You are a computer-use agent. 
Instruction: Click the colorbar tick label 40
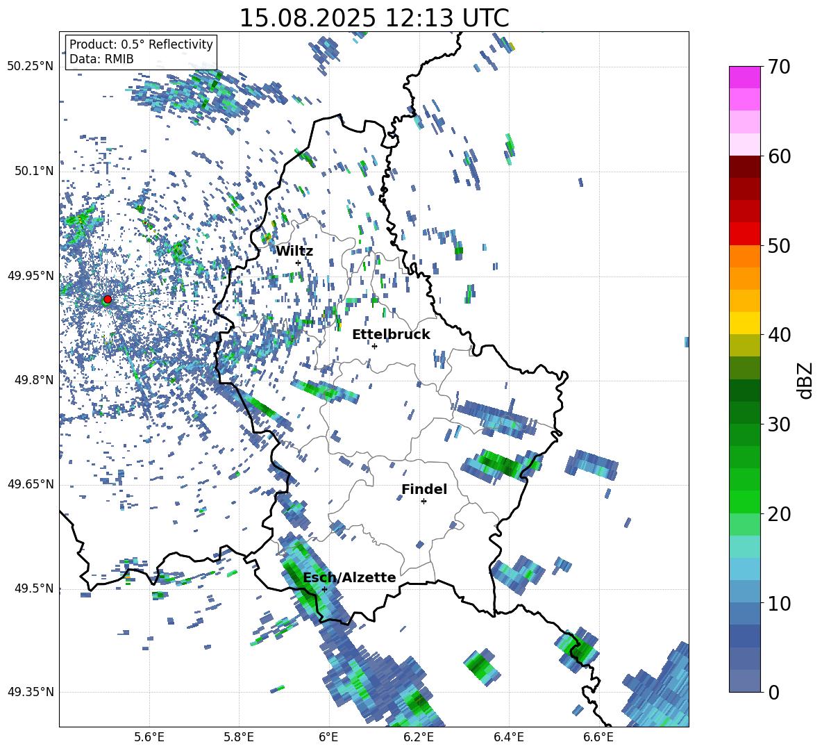(780, 335)
